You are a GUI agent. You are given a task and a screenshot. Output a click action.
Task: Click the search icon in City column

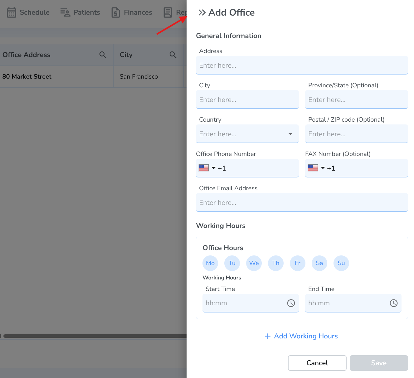tap(173, 55)
